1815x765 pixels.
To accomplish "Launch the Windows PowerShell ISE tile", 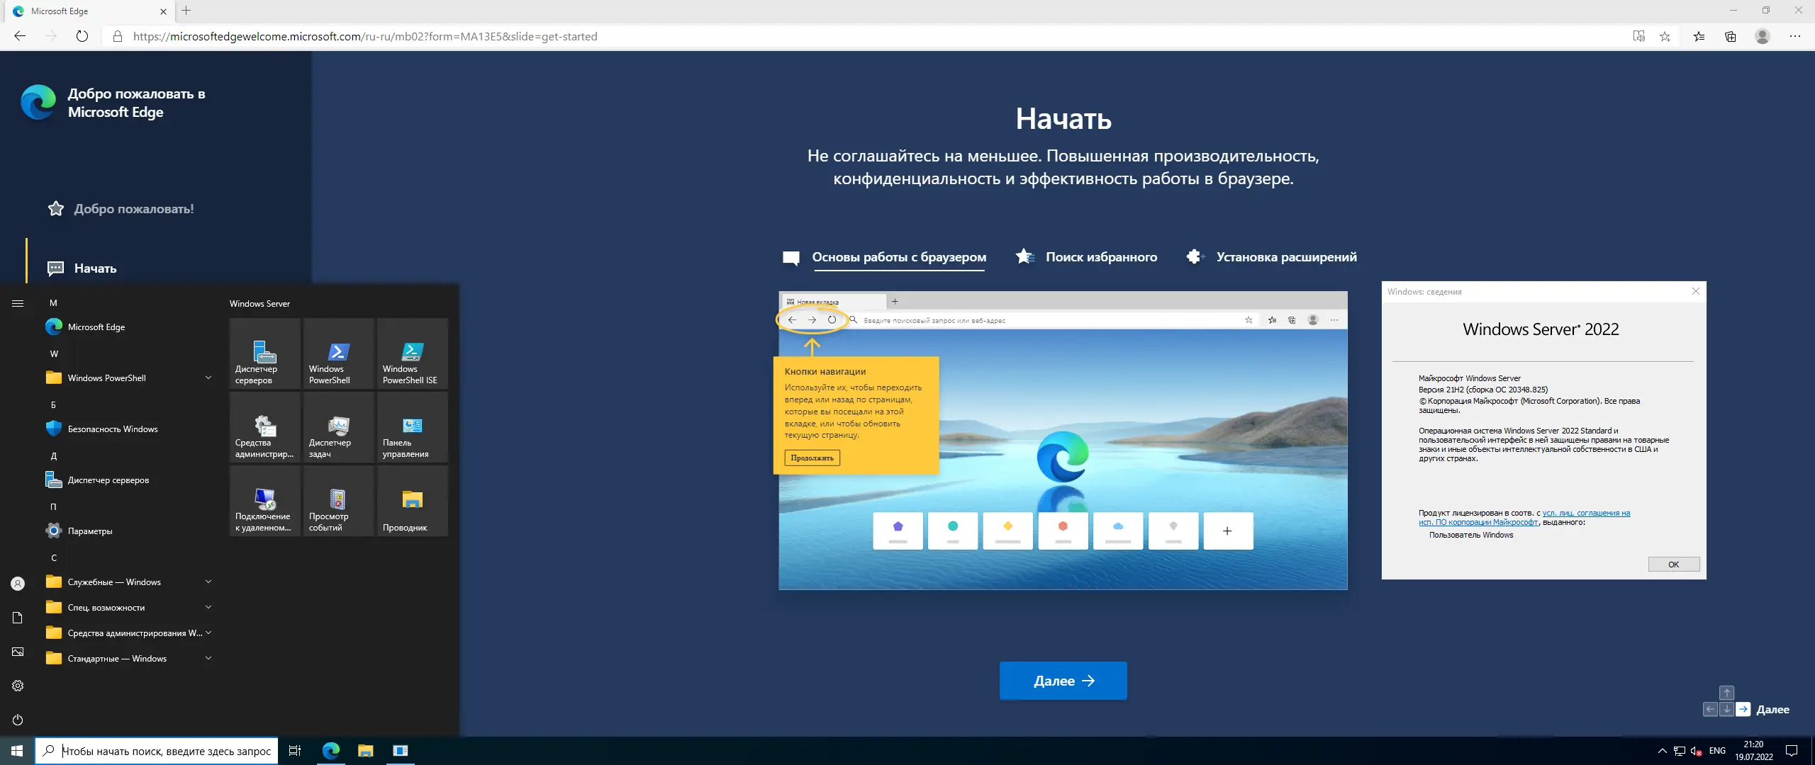I will coord(412,354).
